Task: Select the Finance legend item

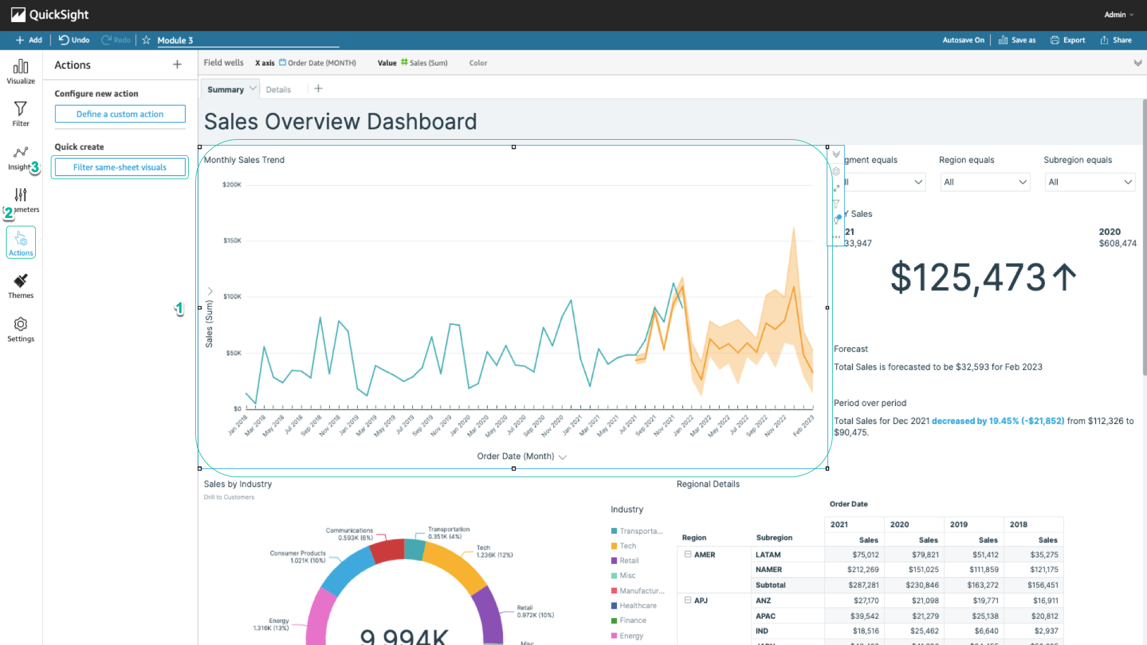Action: (628, 621)
